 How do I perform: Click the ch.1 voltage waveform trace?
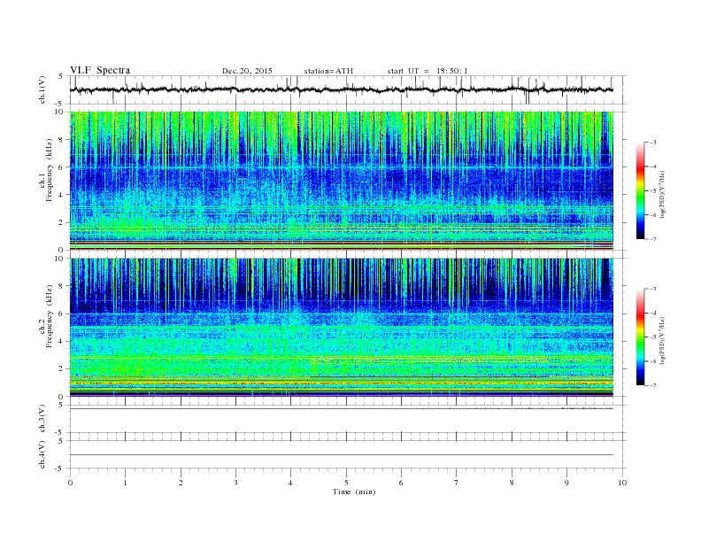(342, 89)
